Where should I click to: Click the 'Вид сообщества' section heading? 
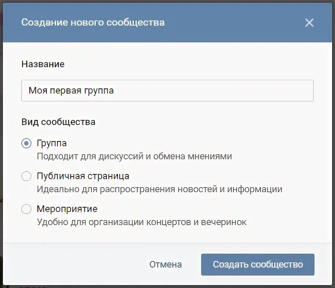tap(58, 122)
